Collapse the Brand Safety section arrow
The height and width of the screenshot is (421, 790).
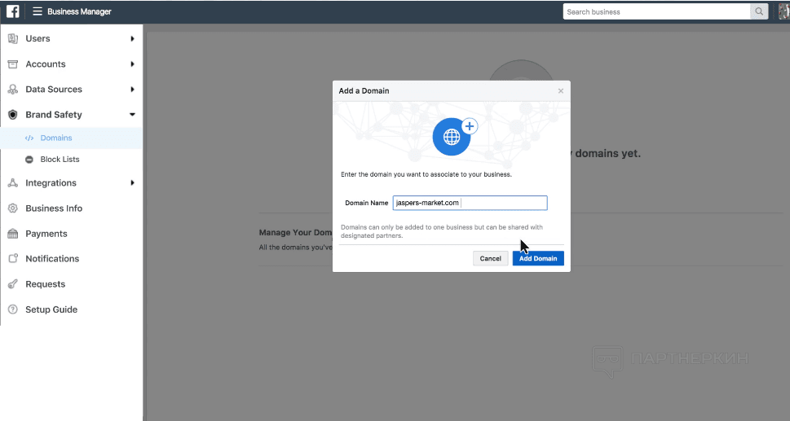coord(133,115)
